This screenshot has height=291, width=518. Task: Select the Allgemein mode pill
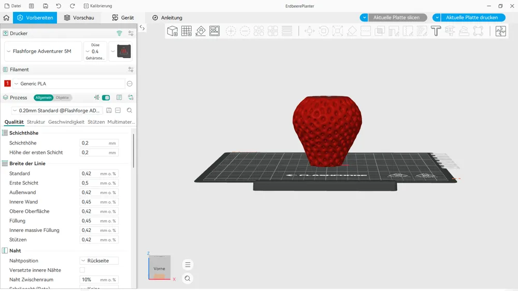44,97
